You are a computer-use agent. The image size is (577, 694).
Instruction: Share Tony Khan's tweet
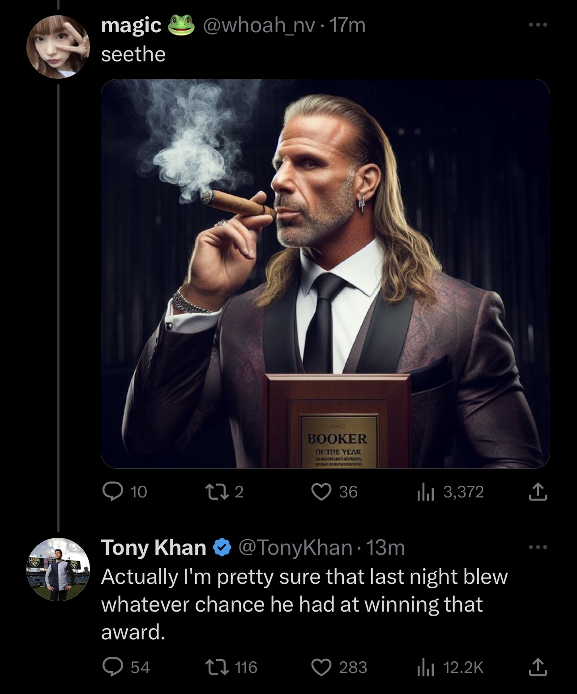pyautogui.click(x=537, y=668)
